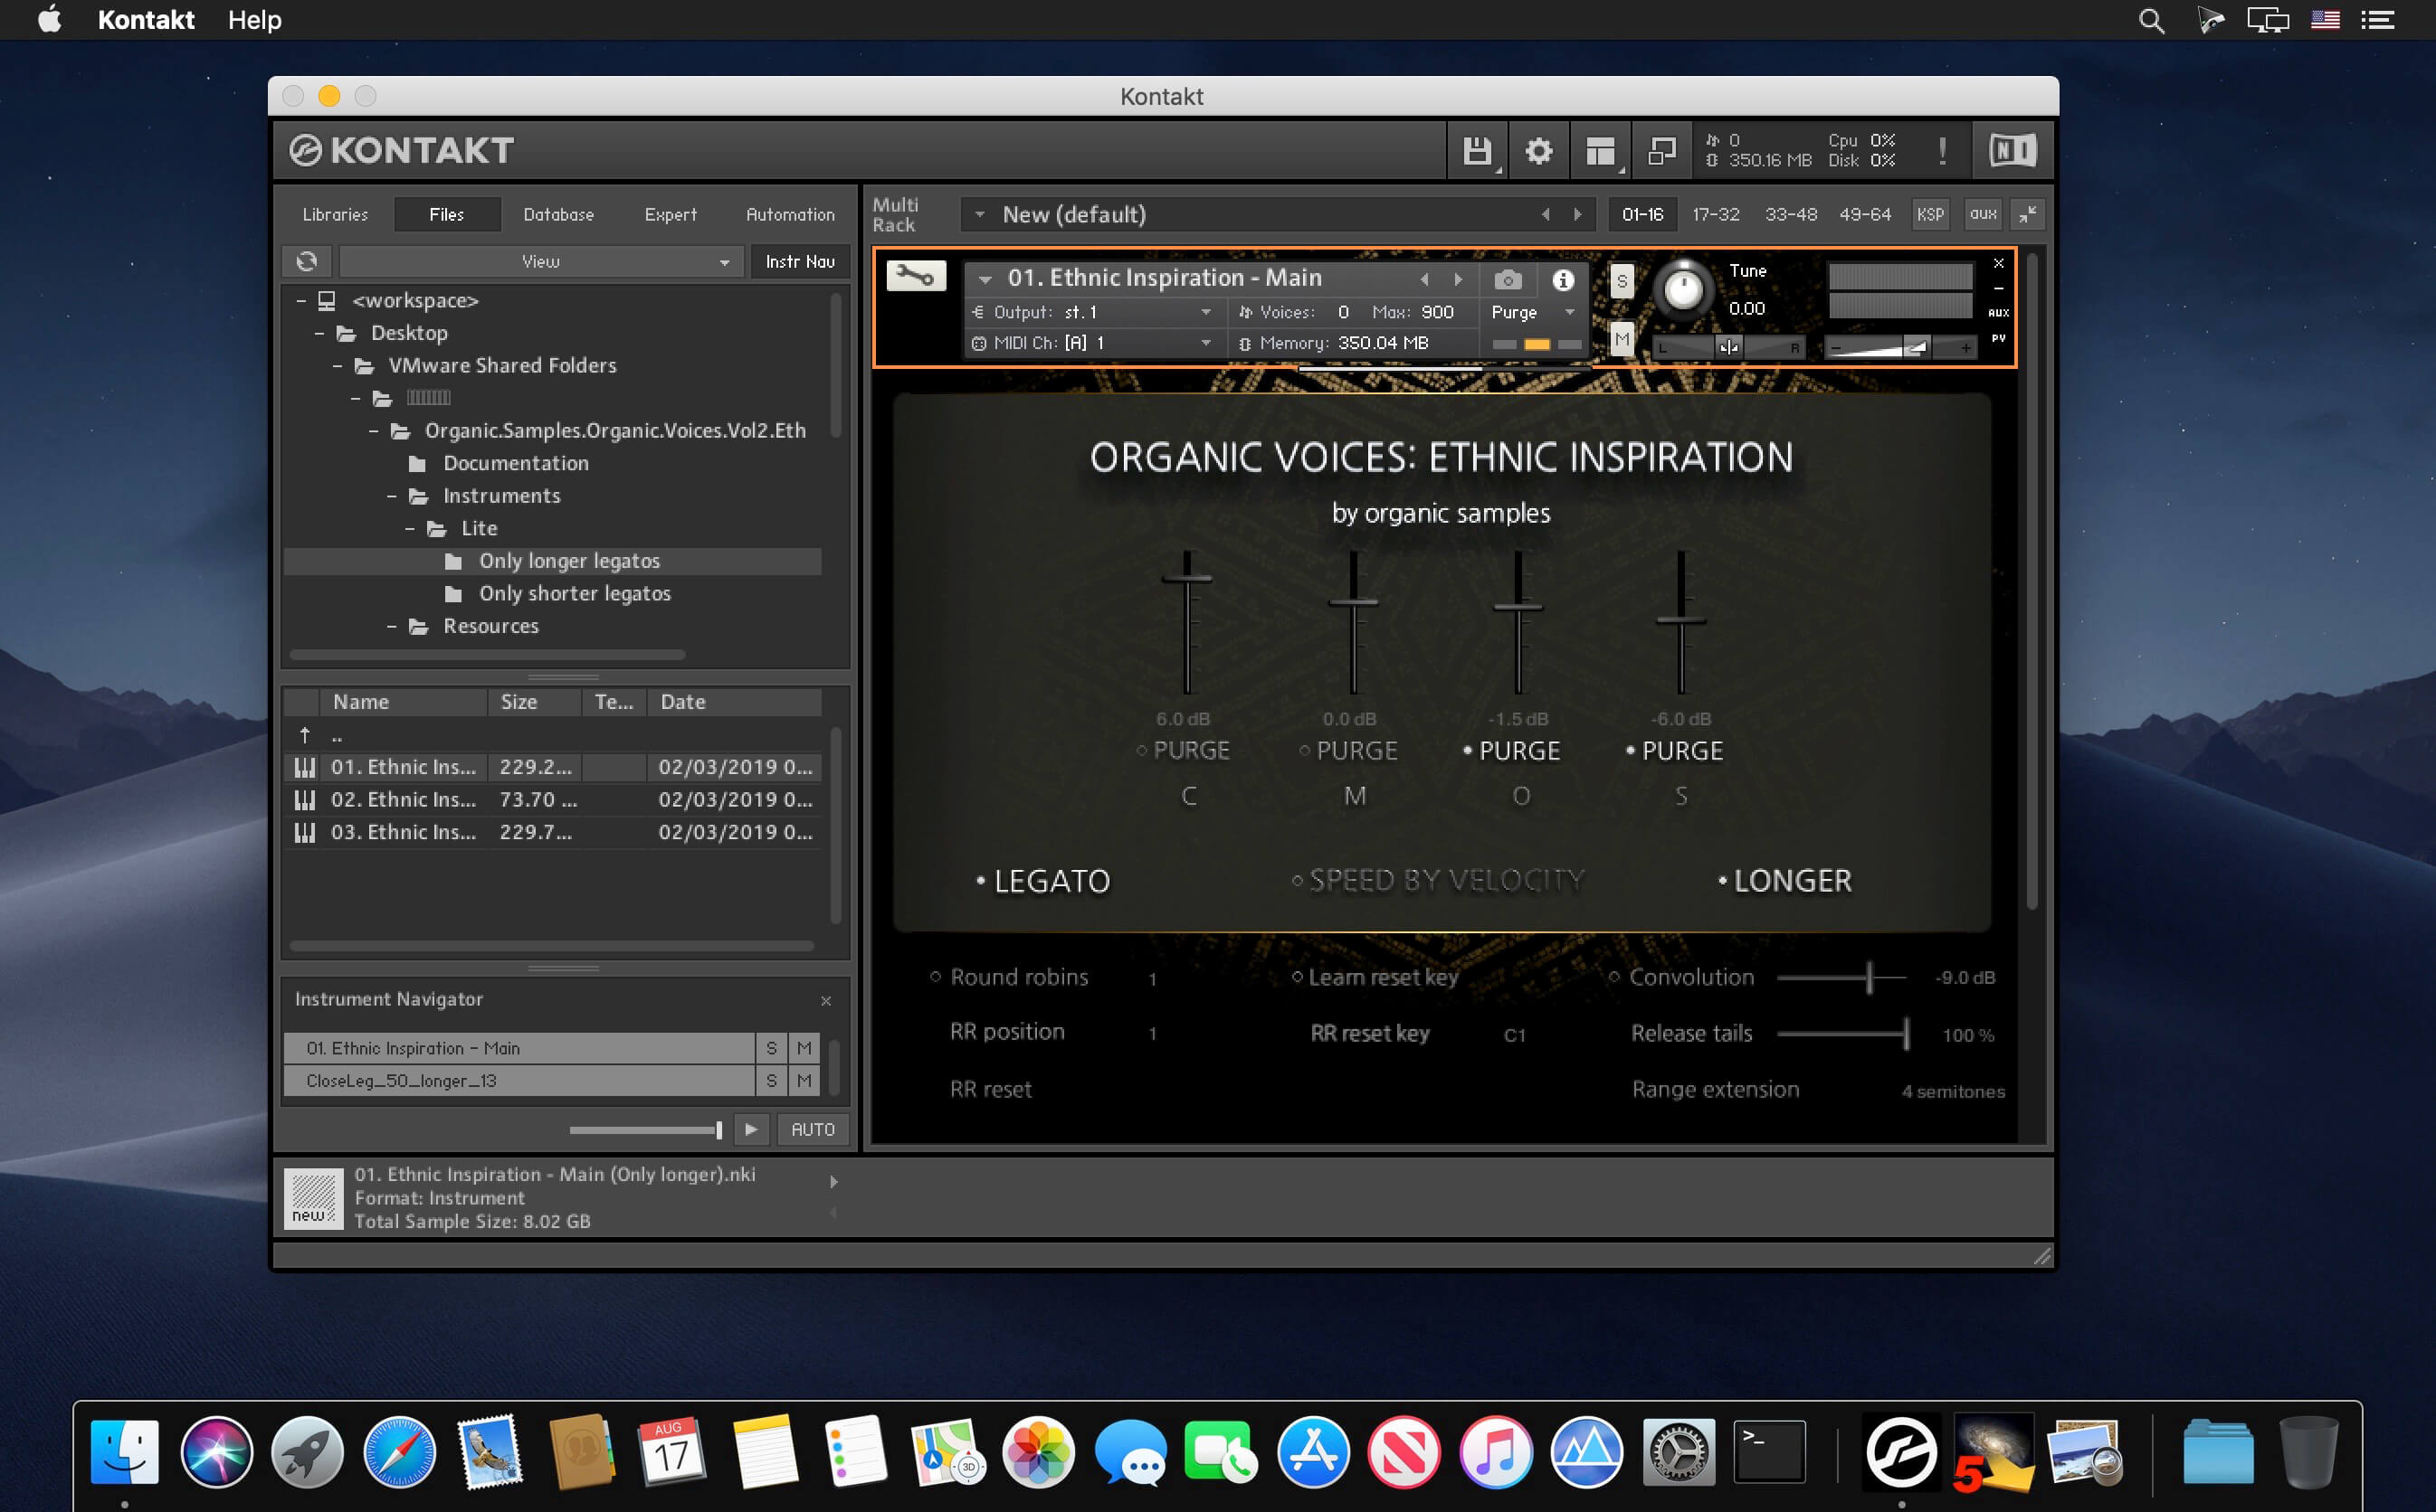Viewport: 2436px width, 1512px height.
Task: Close the Instrument Navigator pane
Action: pos(825,1000)
